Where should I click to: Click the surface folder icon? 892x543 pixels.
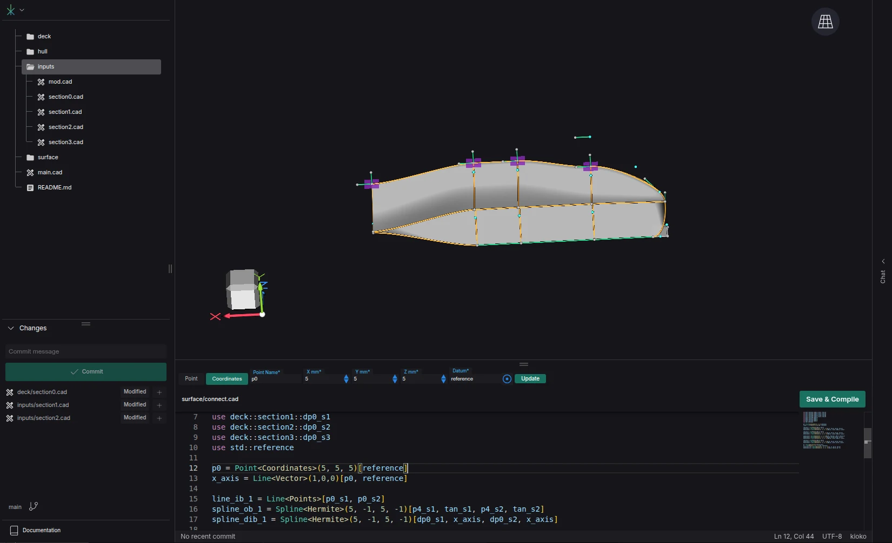point(30,158)
